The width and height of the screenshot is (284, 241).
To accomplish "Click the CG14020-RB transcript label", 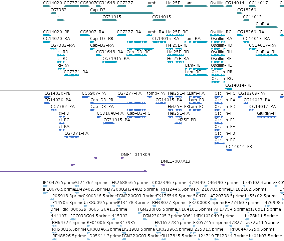I will pyautogui.click(x=56, y=32).
